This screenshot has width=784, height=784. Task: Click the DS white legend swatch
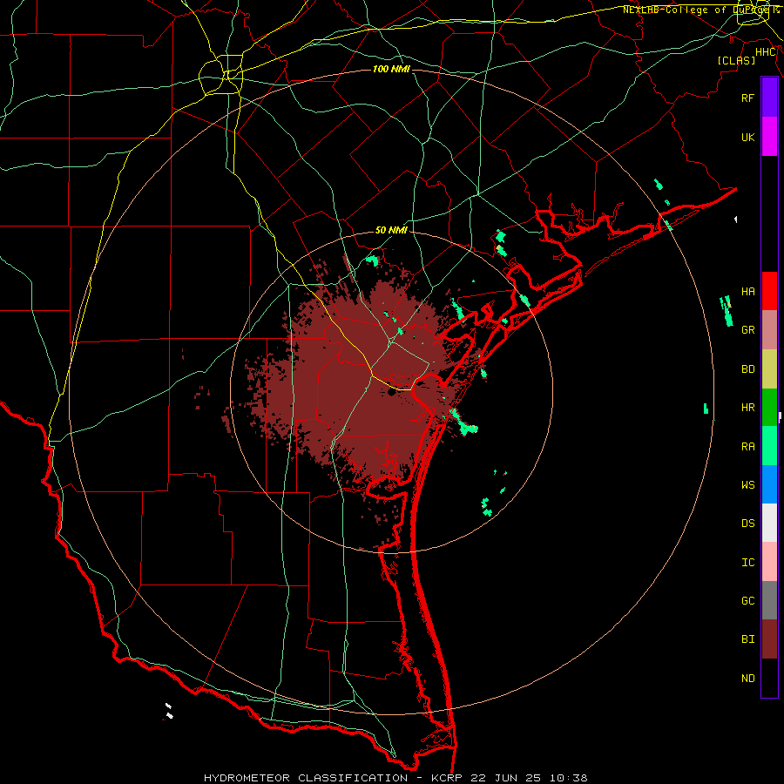(769, 523)
